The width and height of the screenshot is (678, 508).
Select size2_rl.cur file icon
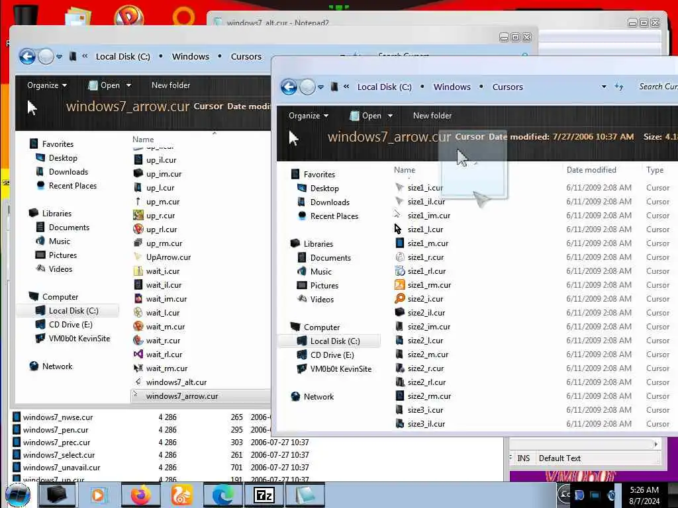coord(400,382)
